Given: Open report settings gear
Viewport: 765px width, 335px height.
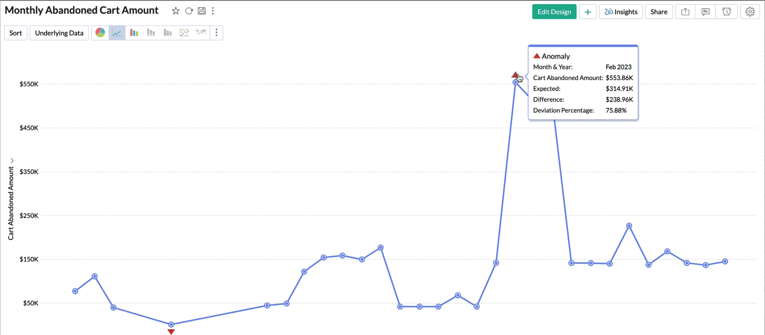Looking at the screenshot, I should tap(750, 12).
